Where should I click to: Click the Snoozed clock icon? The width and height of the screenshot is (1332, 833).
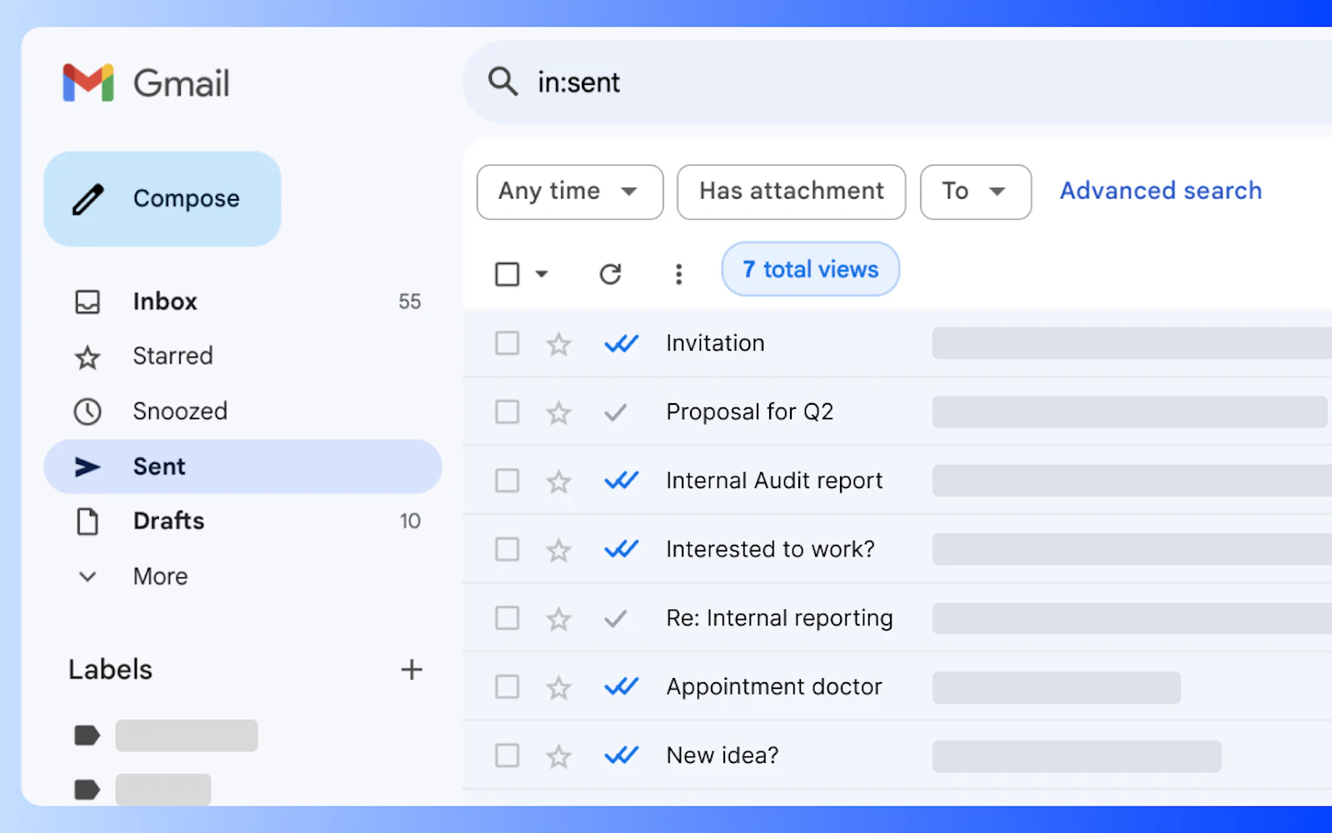pyautogui.click(x=87, y=412)
